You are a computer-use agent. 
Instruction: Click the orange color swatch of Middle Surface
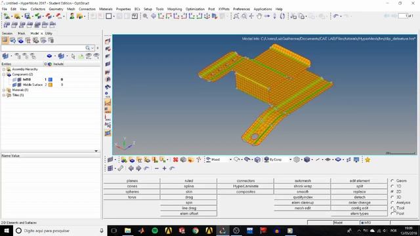tap(51, 85)
